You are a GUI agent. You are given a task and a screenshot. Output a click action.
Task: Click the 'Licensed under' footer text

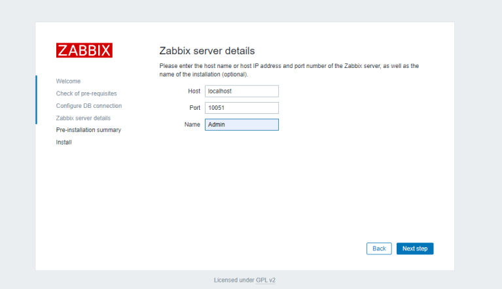coord(234,280)
